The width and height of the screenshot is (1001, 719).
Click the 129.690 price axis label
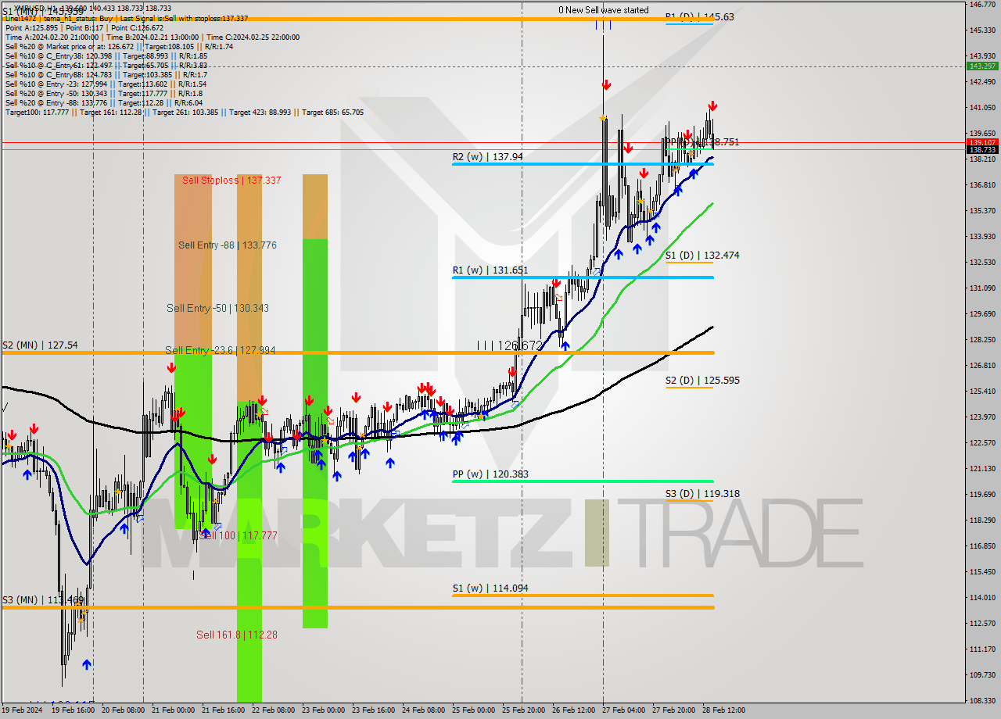click(982, 314)
